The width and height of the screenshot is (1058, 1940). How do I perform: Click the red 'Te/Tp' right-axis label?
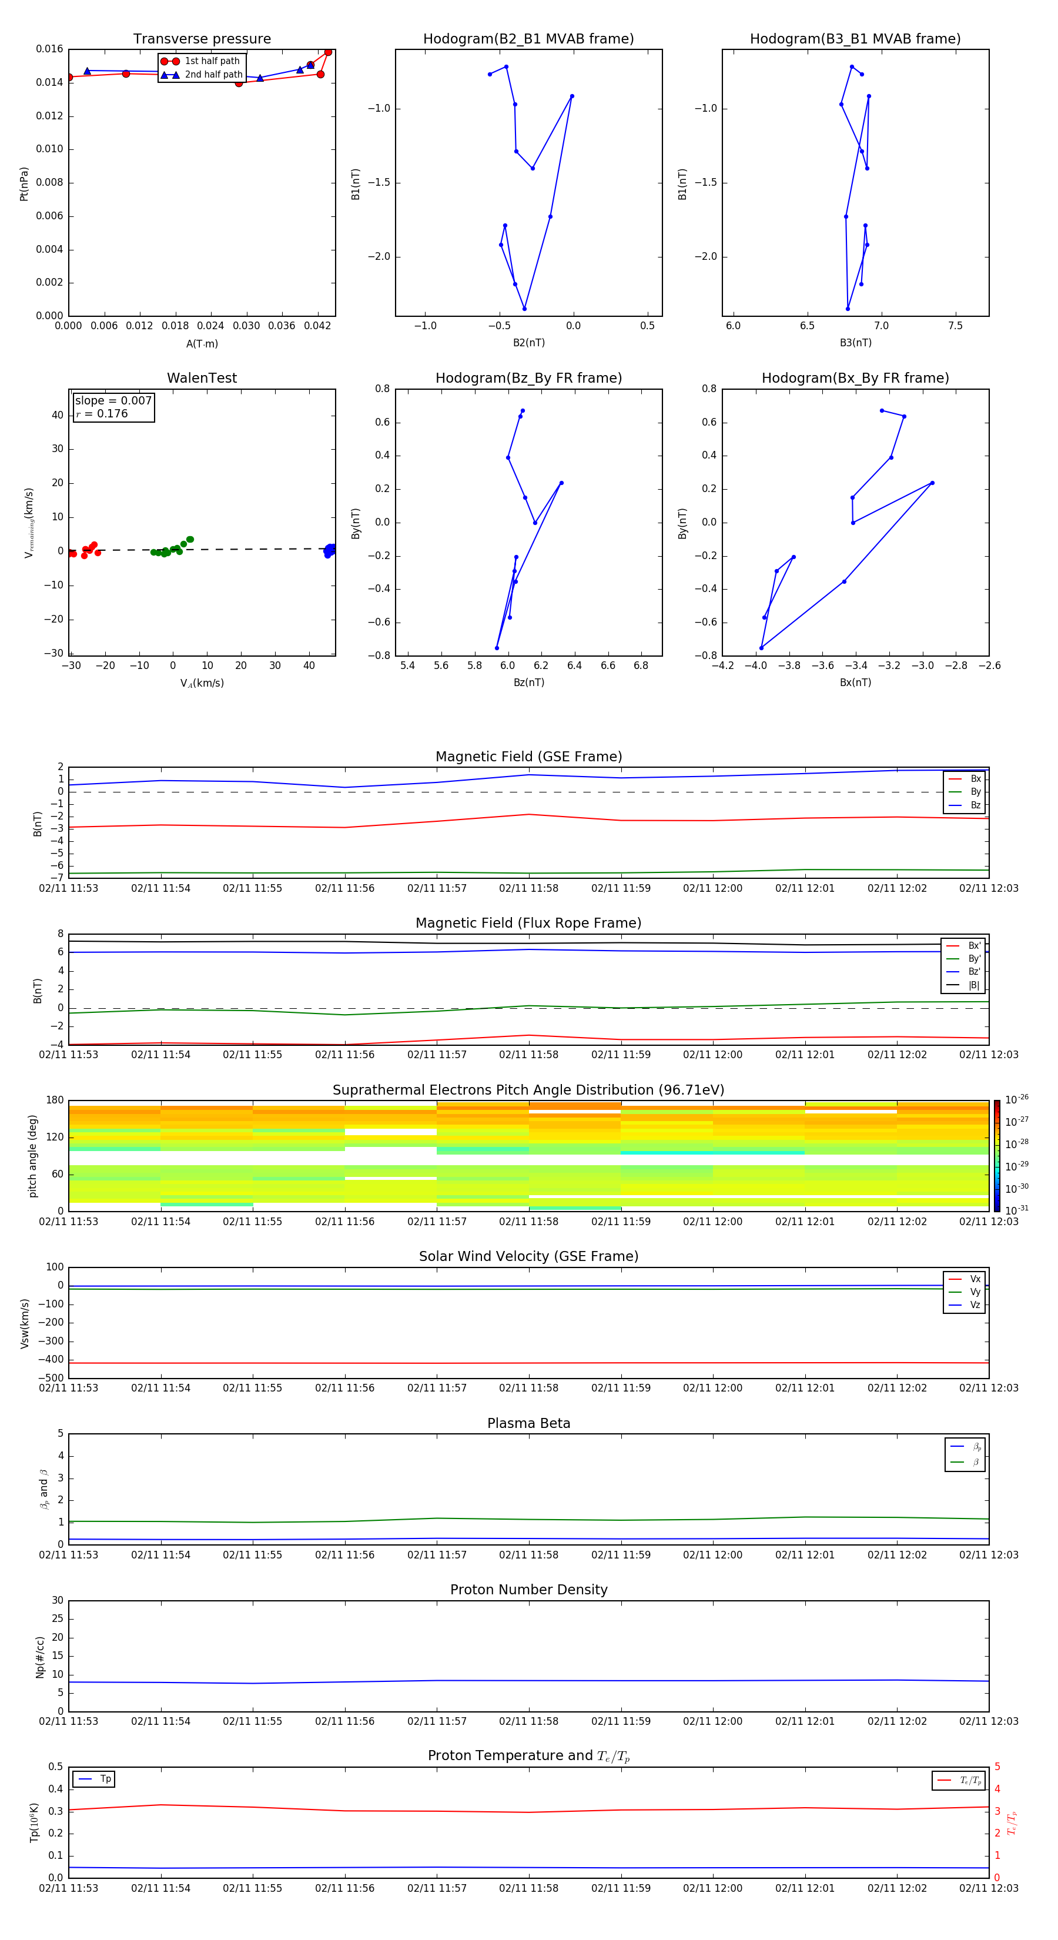pos(1012,1823)
